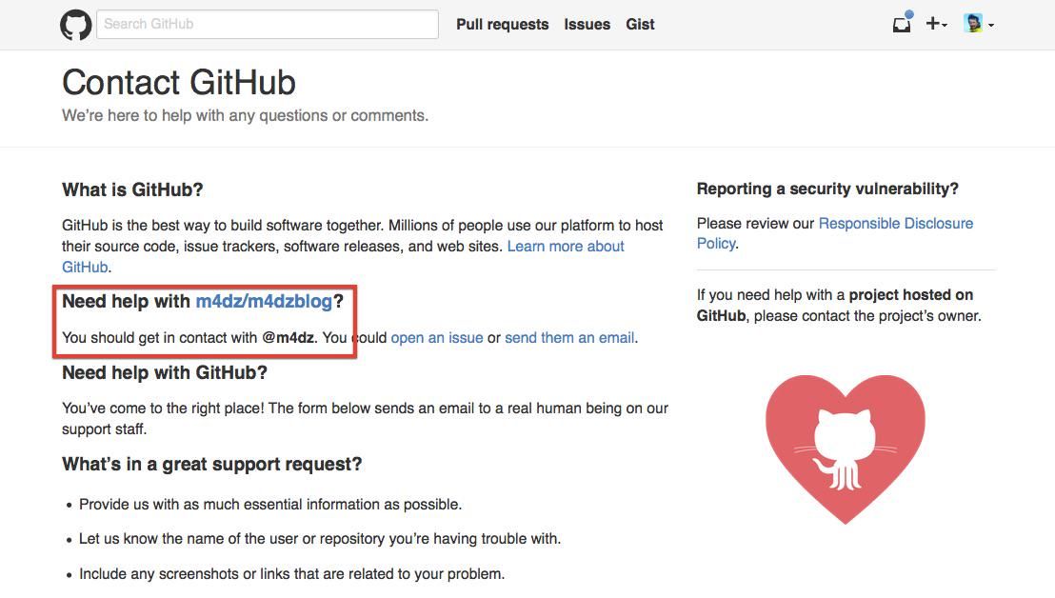Viewport: 1055px width, 598px height.
Task: Open the notifications inbox icon
Action: click(x=901, y=25)
